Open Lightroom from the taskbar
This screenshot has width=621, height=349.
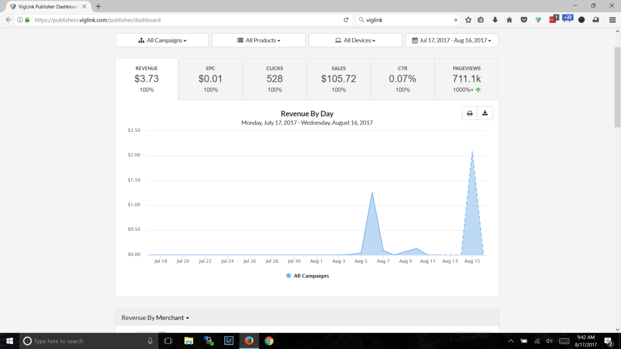[229, 341]
